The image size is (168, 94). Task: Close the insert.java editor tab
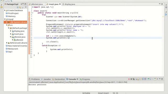[x=60, y=4]
